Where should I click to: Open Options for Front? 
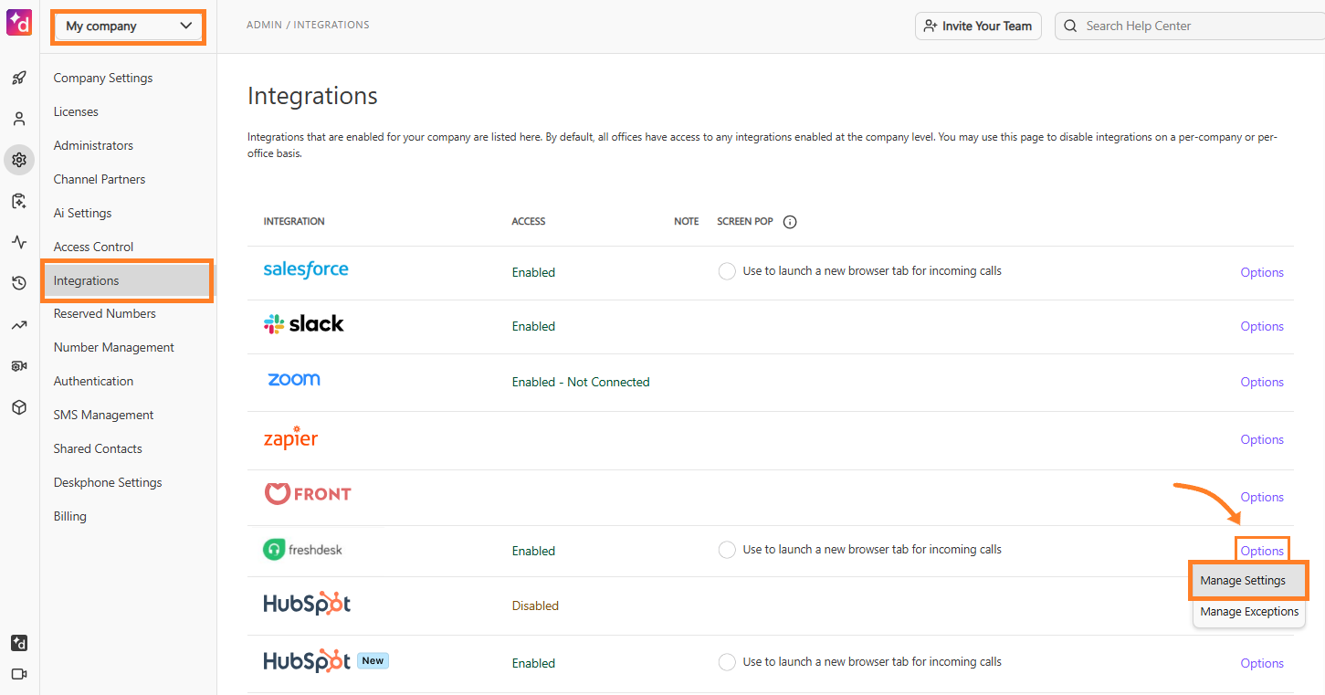pos(1262,497)
